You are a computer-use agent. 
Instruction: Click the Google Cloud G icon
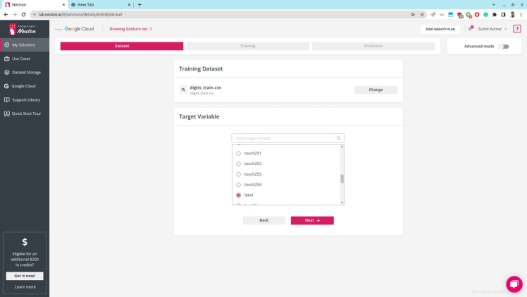click(6, 86)
